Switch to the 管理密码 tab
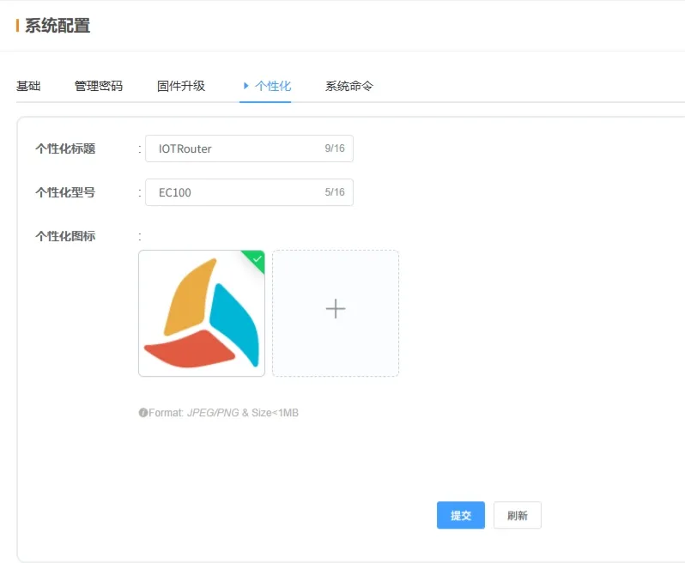The width and height of the screenshot is (685, 563). (99, 86)
